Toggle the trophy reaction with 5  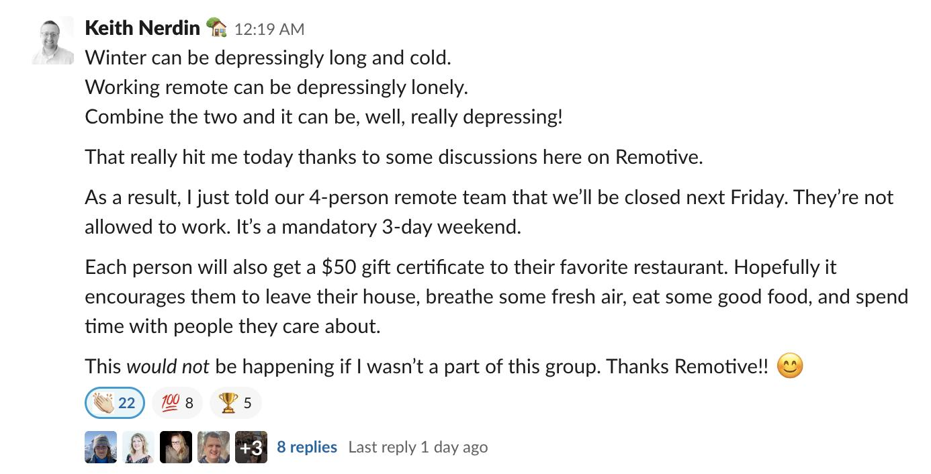(x=235, y=403)
